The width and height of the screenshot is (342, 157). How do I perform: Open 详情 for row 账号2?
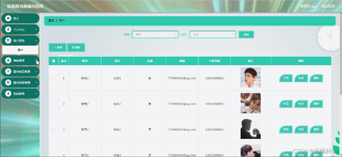(x=286, y=104)
